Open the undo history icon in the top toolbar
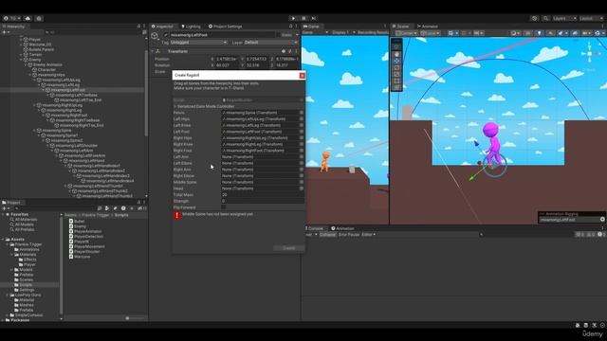607x341 pixels. coord(535,18)
